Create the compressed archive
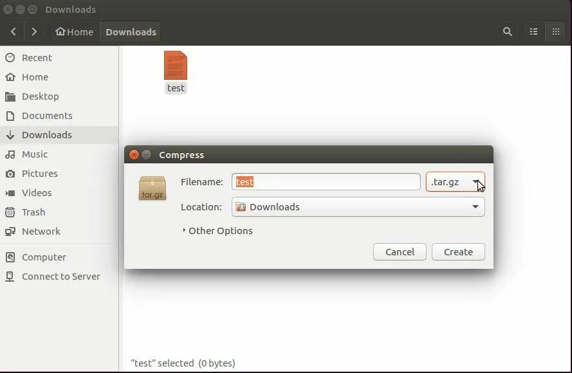The height and width of the screenshot is (373, 572). [x=458, y=251]
